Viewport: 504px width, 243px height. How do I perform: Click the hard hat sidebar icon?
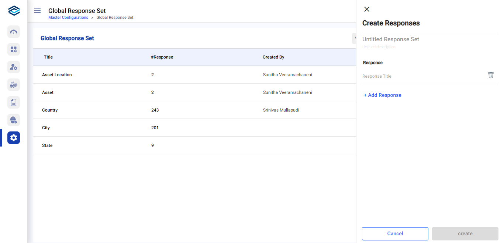coord(14,120)
